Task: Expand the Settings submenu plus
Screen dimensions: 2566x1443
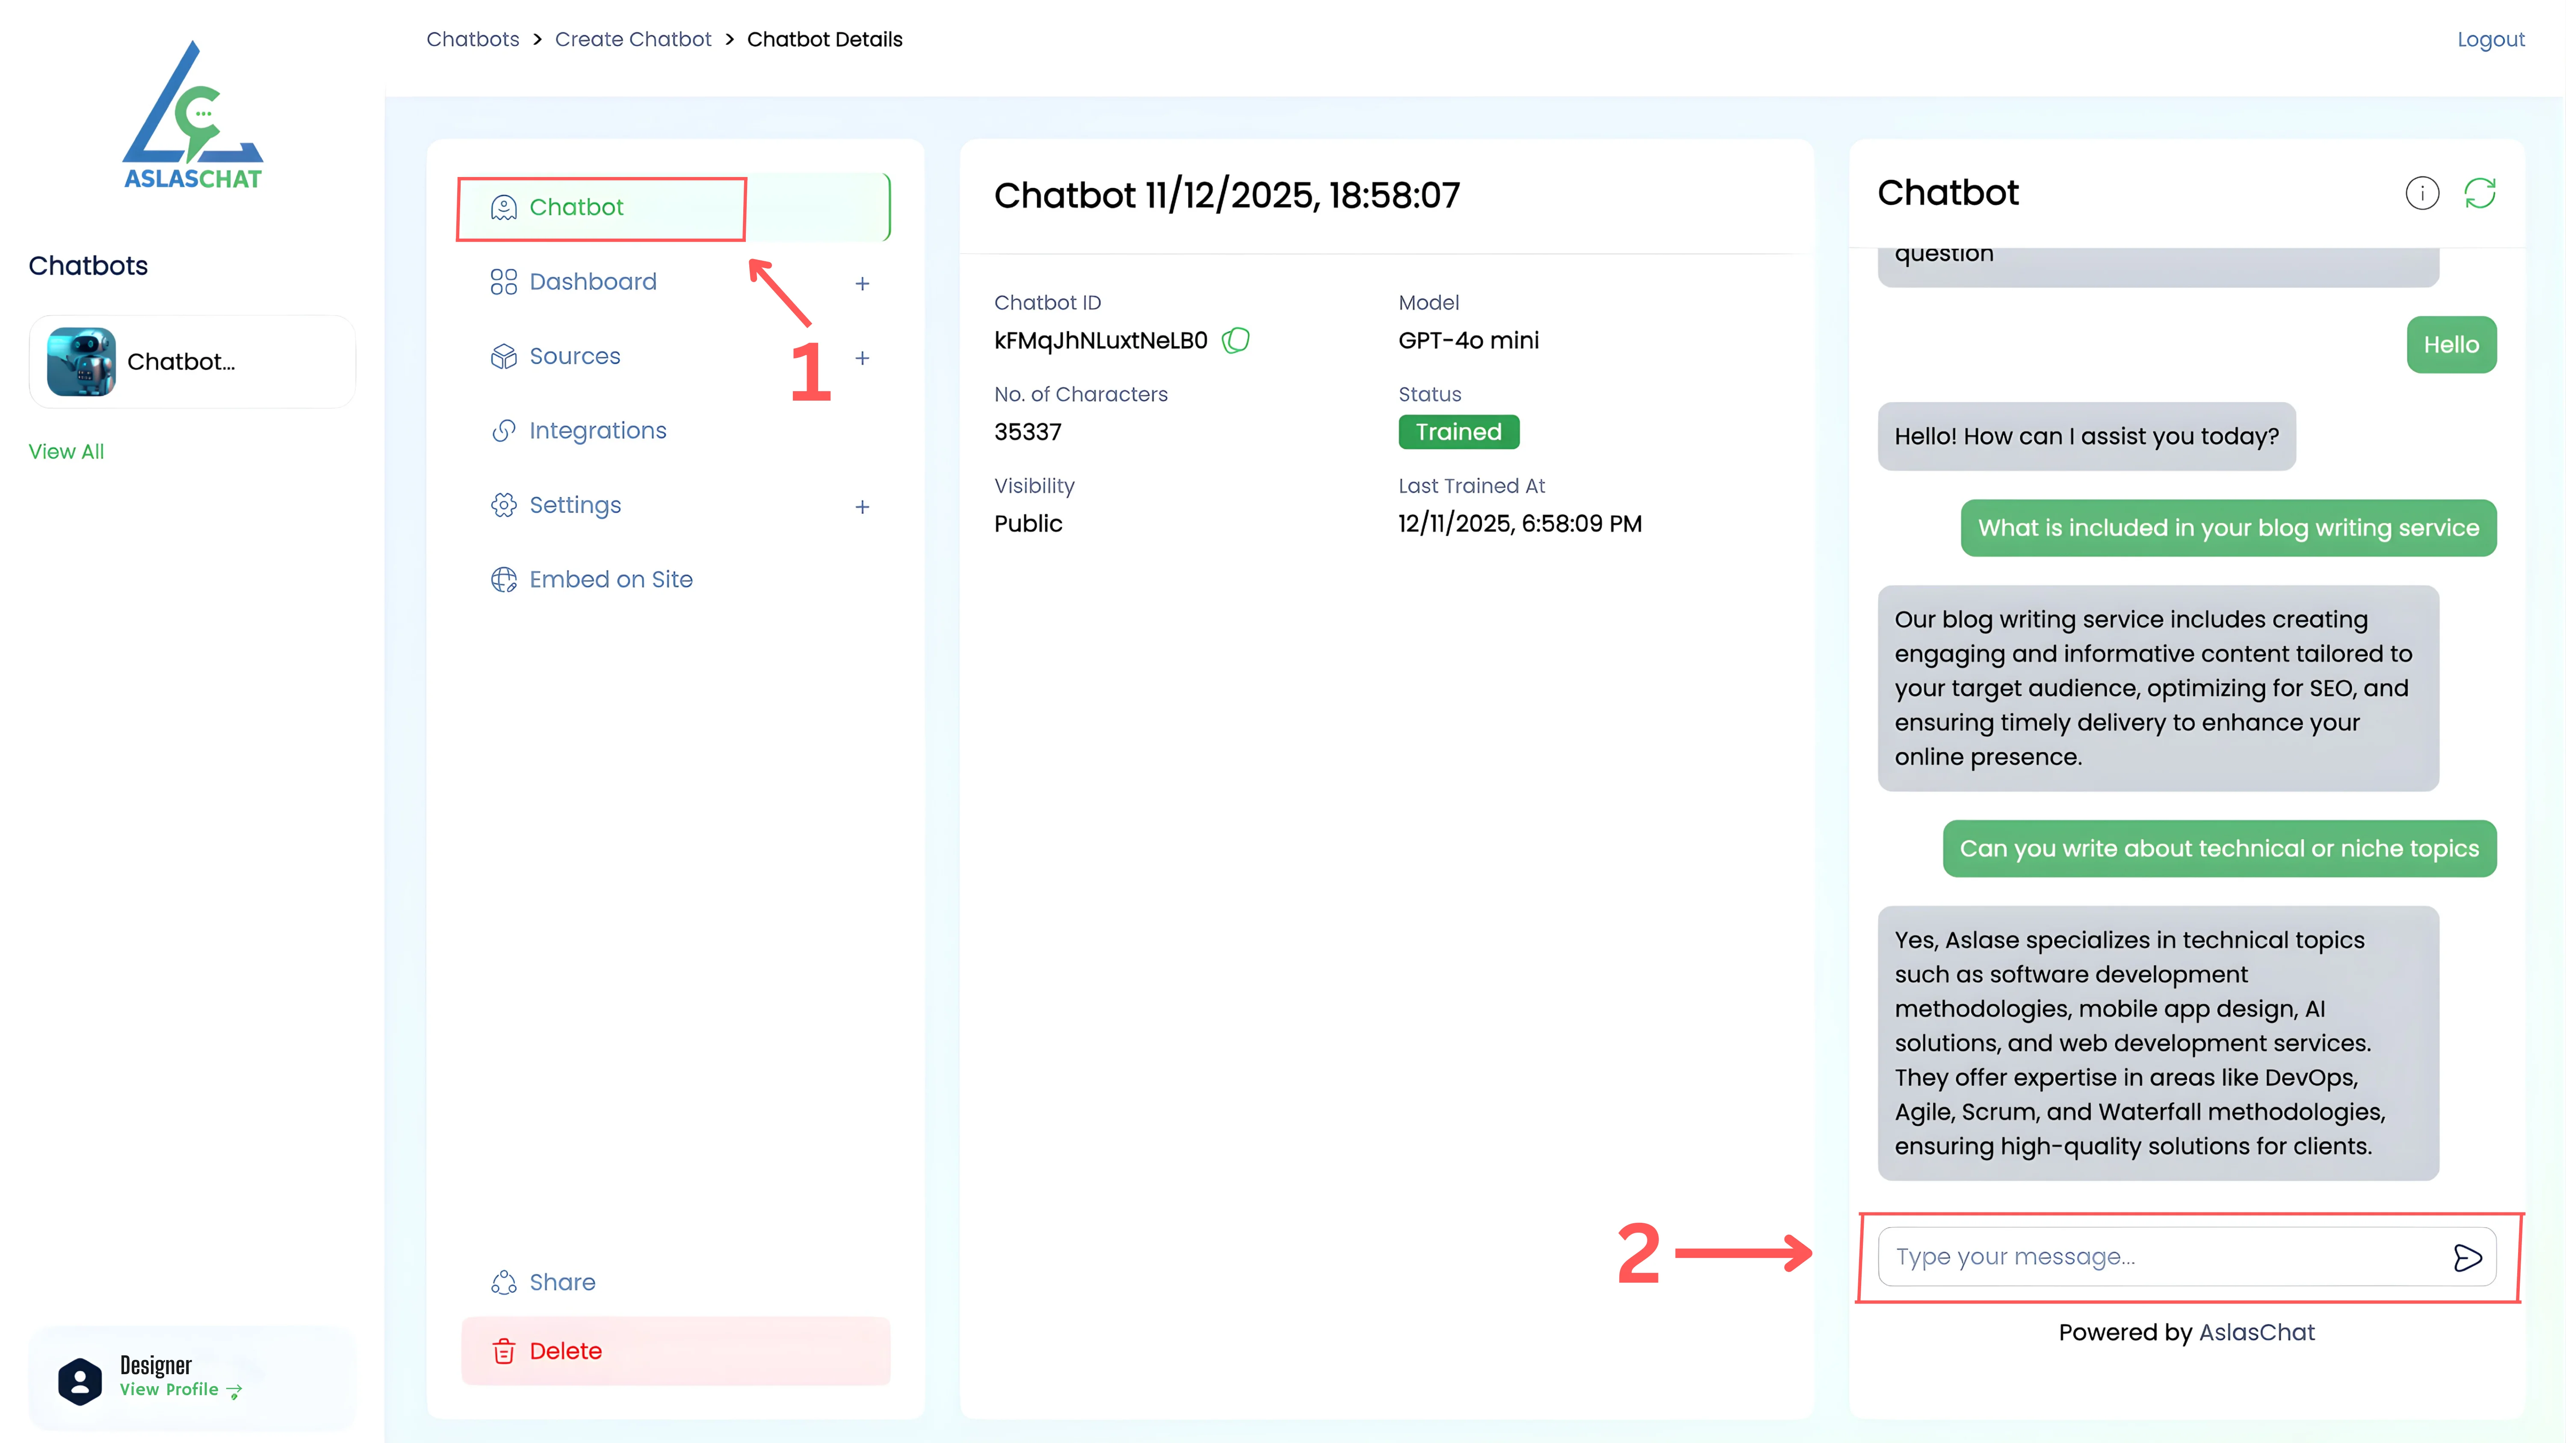Action: coord(862,507)
